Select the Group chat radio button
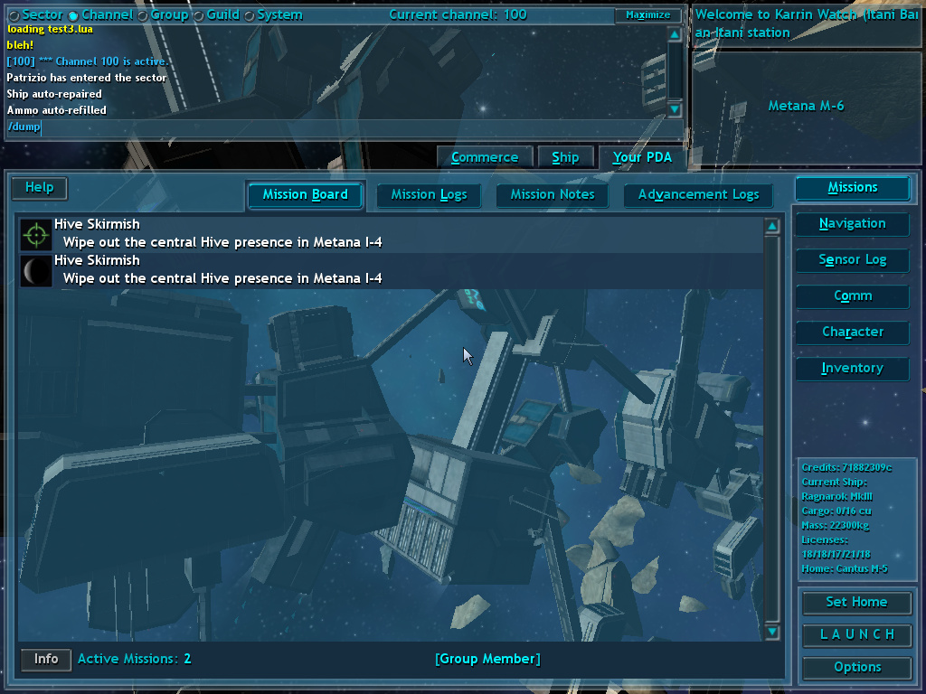The width and height of the screenshot is (926, 694). [143, 15]
